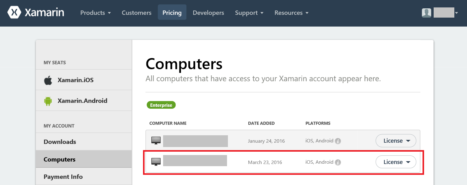The width and height of the screenshot is (467, 185).
Task: Click the redacted computer name in March 23 row
Action: click(195, 161)
